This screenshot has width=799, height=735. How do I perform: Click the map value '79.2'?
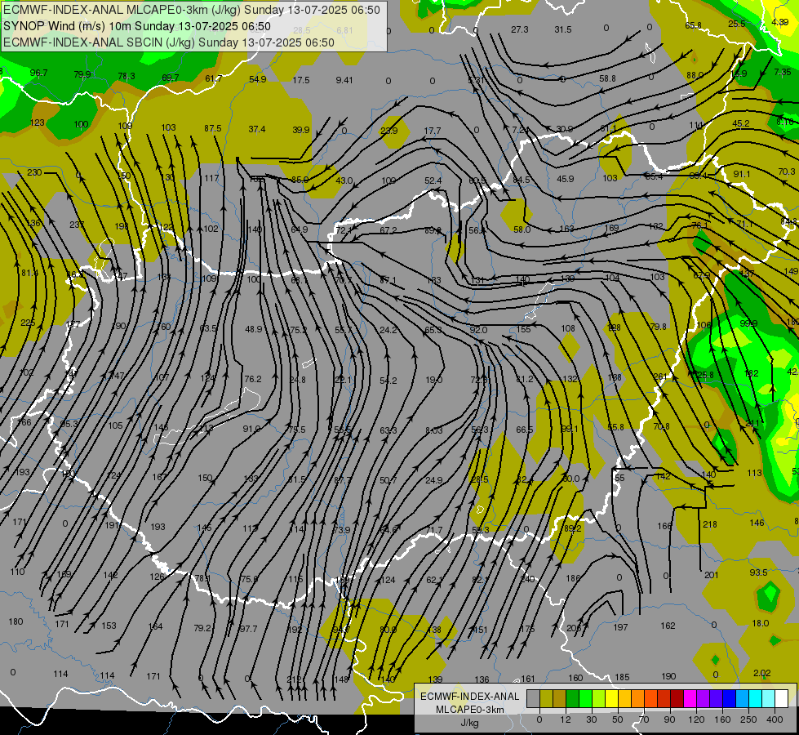[x=202, y=628]
